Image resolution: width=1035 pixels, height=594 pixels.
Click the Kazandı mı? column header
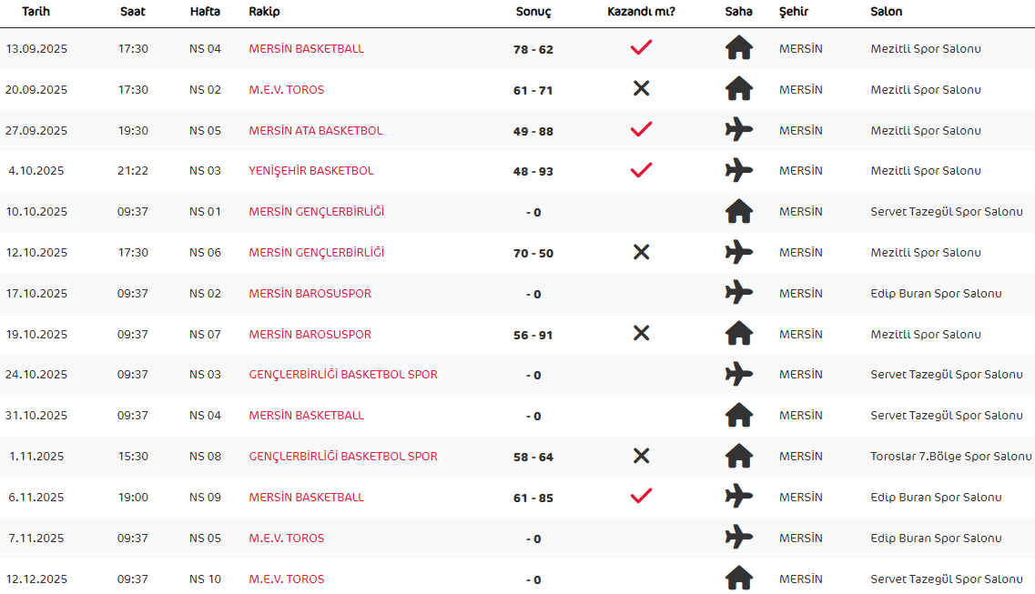tap(641, 11)
